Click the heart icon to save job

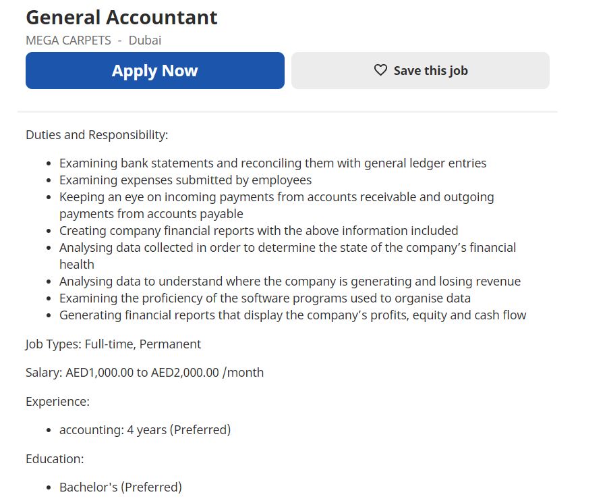pyautogui.click(x=380, y=70)
